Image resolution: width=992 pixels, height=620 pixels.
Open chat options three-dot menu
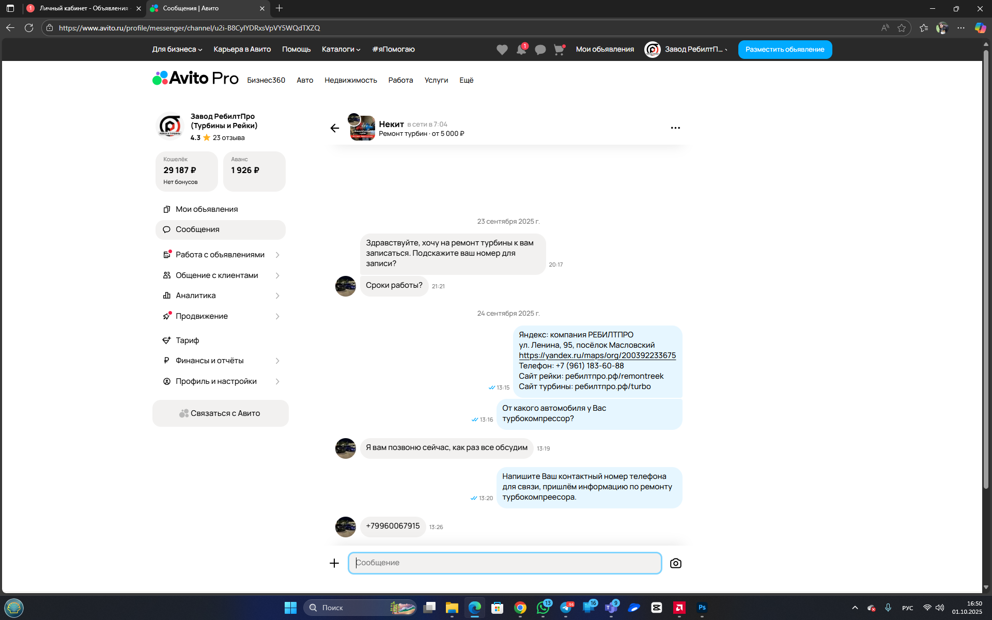point(675,128)
